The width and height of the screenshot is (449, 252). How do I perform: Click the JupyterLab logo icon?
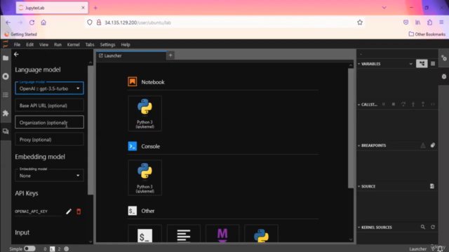pyautogui.click(x=6, y=44)
